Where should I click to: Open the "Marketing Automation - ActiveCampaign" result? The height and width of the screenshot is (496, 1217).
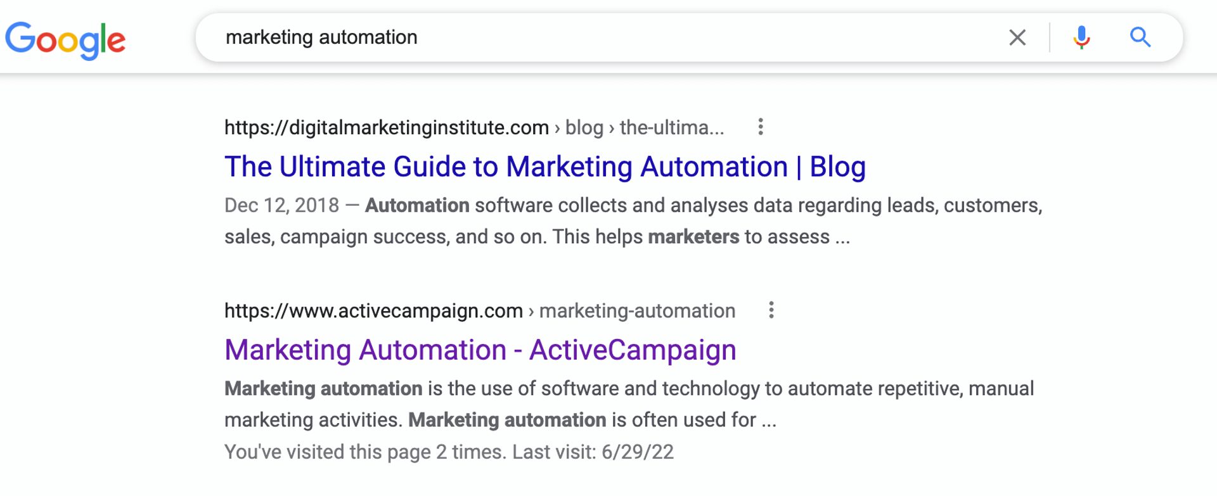[x=480, y=349]
